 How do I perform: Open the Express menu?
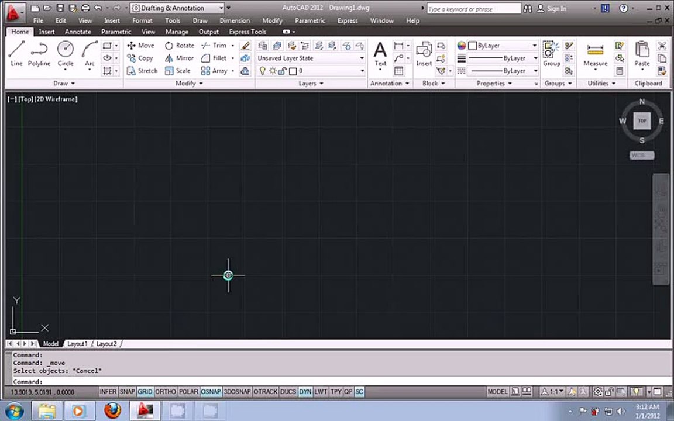tap(348, 20)
